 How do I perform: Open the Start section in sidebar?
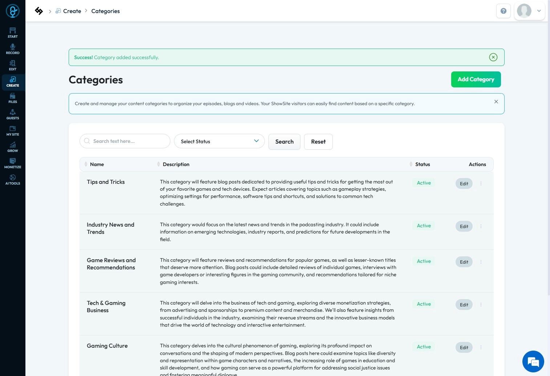click(13, 33)
